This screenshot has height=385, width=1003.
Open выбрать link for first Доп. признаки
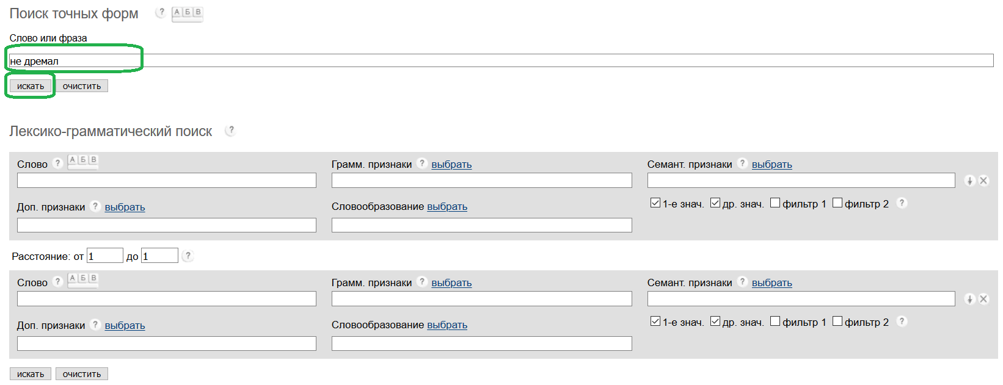[125, 207]
